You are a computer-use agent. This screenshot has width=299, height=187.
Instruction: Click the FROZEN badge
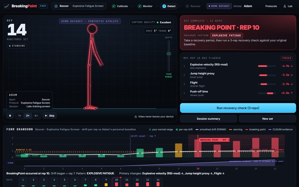click(x=287, y=58)
